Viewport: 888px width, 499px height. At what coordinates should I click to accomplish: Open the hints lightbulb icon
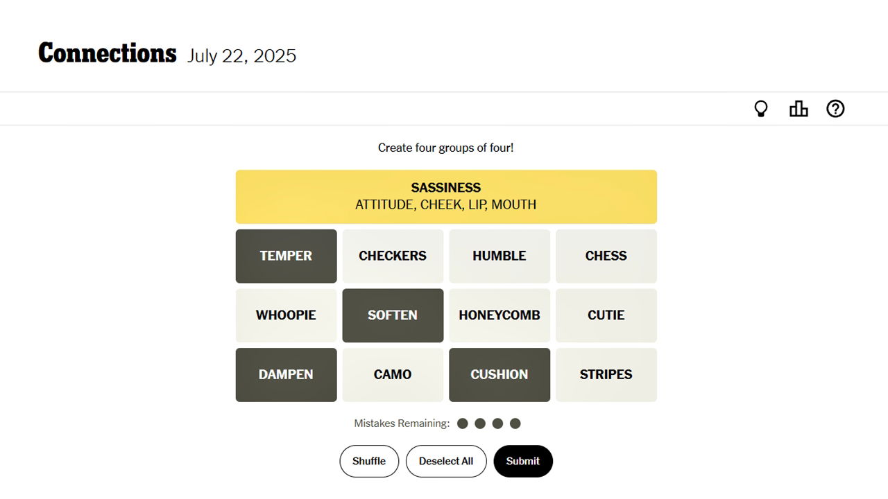pos(761,109)
